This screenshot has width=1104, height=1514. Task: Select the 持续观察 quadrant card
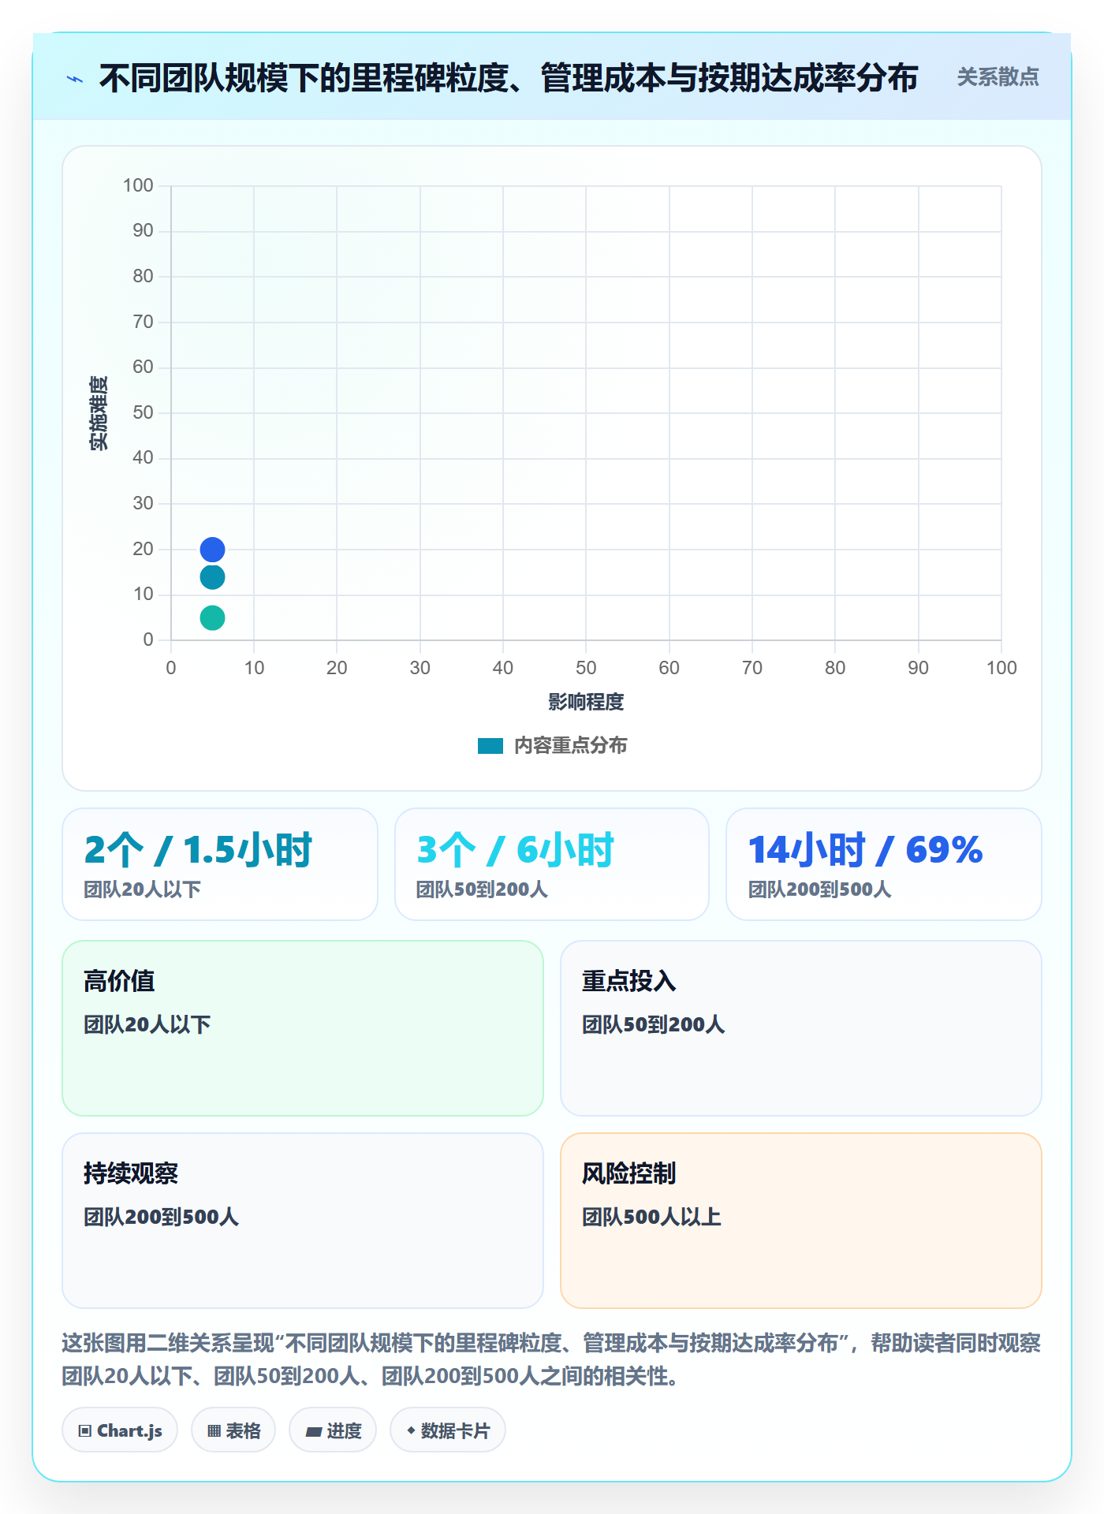point(303,1221)
